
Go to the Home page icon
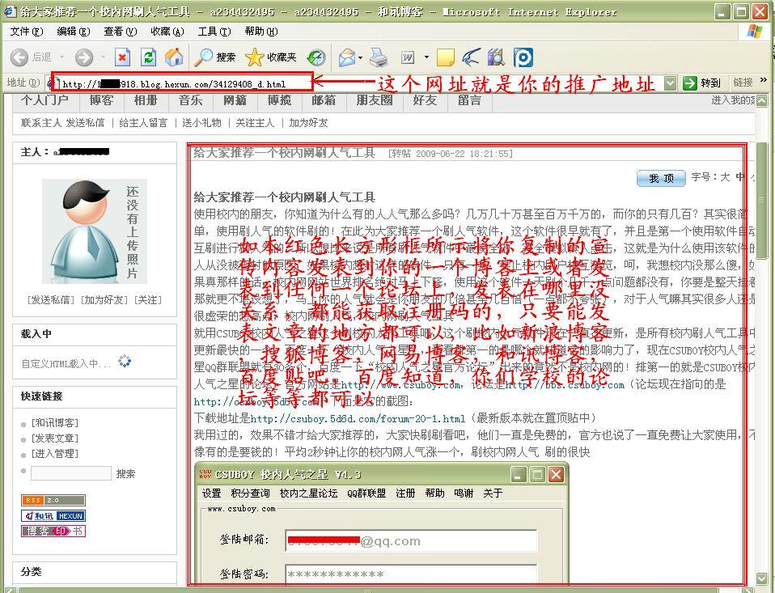pos(173,57)
